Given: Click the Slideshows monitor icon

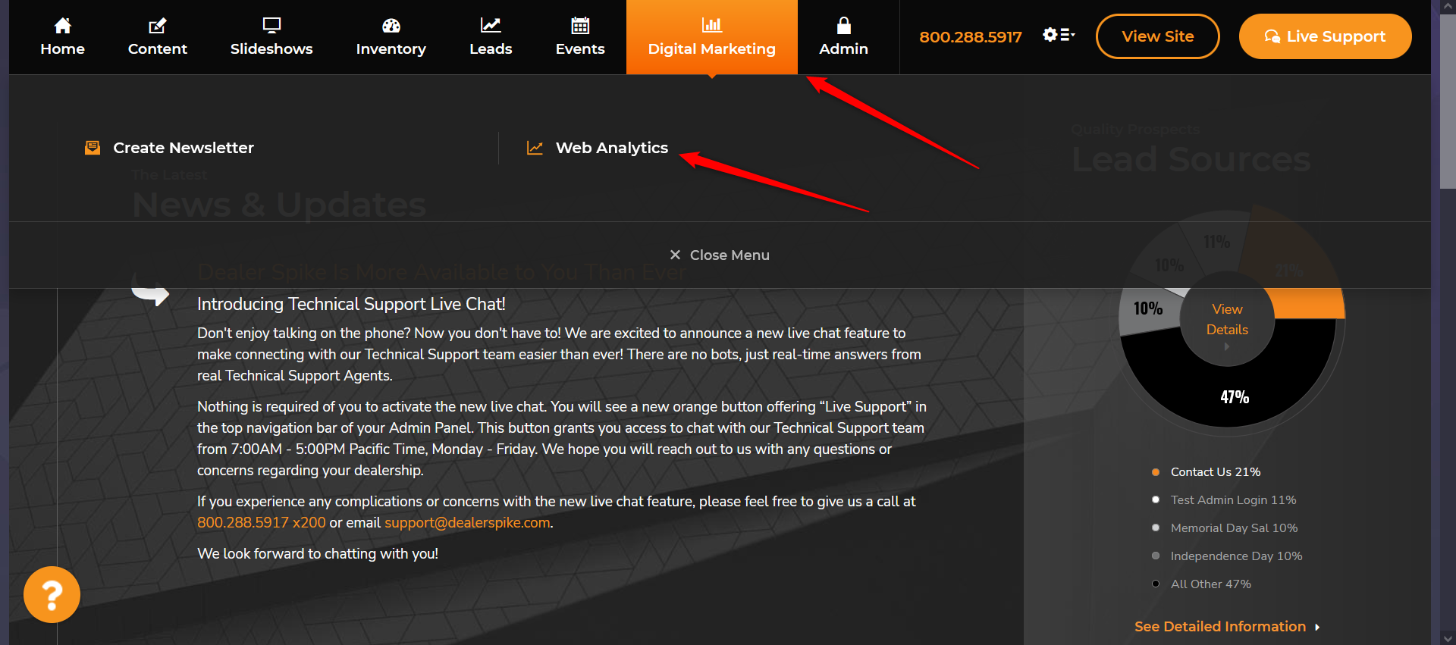Looking at the screenshot, I should [x=271, y=26].
